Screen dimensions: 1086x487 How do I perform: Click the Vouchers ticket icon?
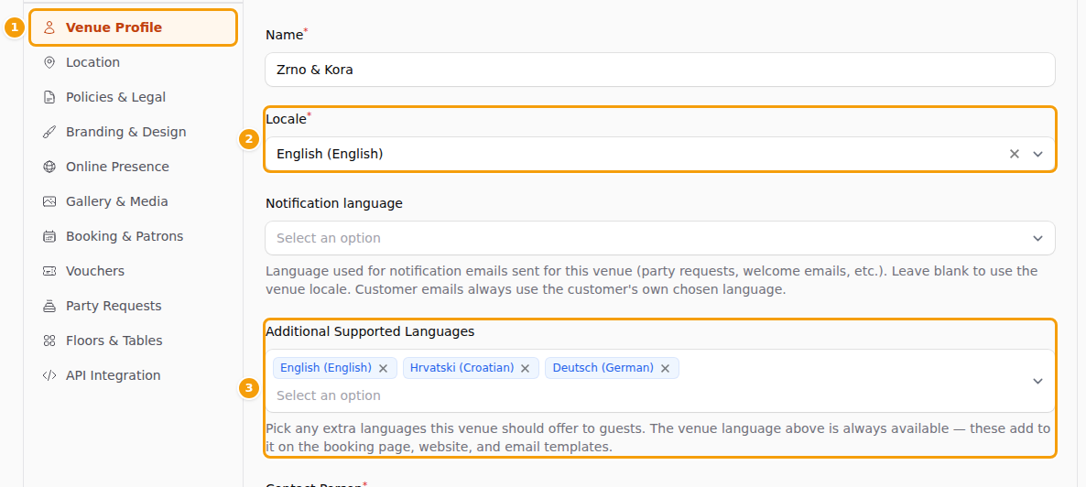pos(49,271)
